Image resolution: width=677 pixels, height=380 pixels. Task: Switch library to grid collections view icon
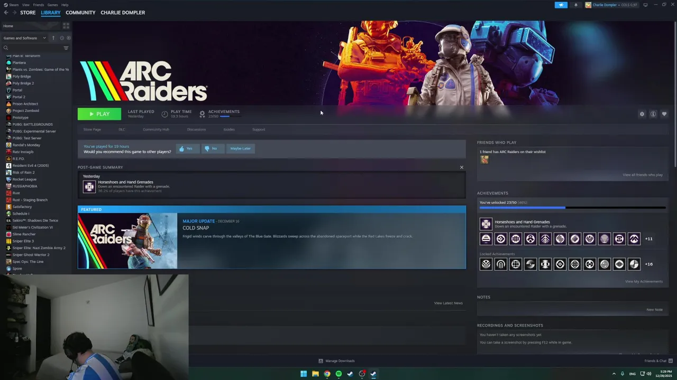tap(66, 26)
